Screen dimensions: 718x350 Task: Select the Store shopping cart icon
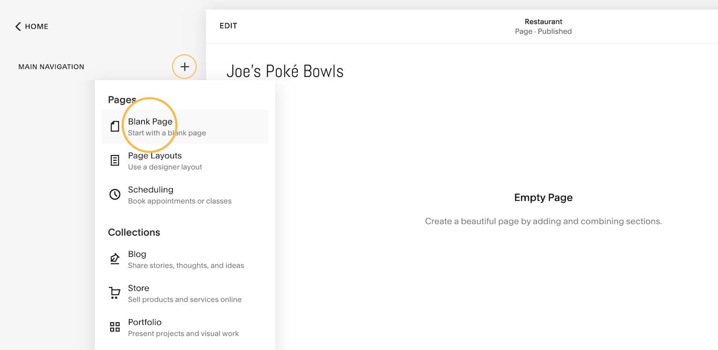point(115,293)
